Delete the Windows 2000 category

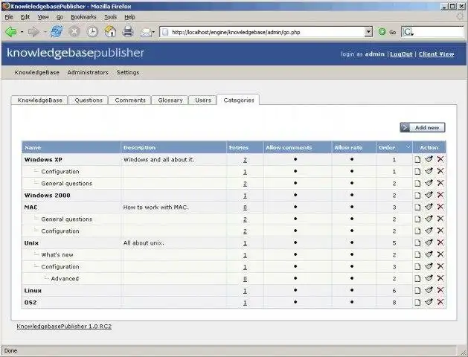(x=440, y=195)
